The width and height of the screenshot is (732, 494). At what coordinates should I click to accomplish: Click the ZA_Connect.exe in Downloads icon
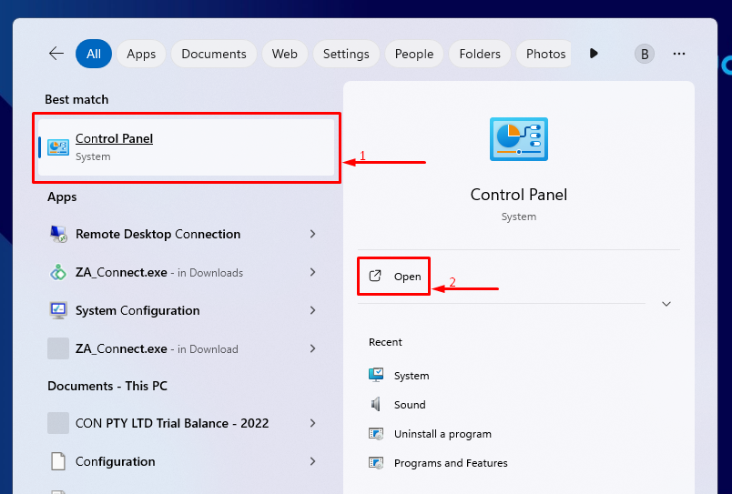pyautogui.click(x=58, y=272)
